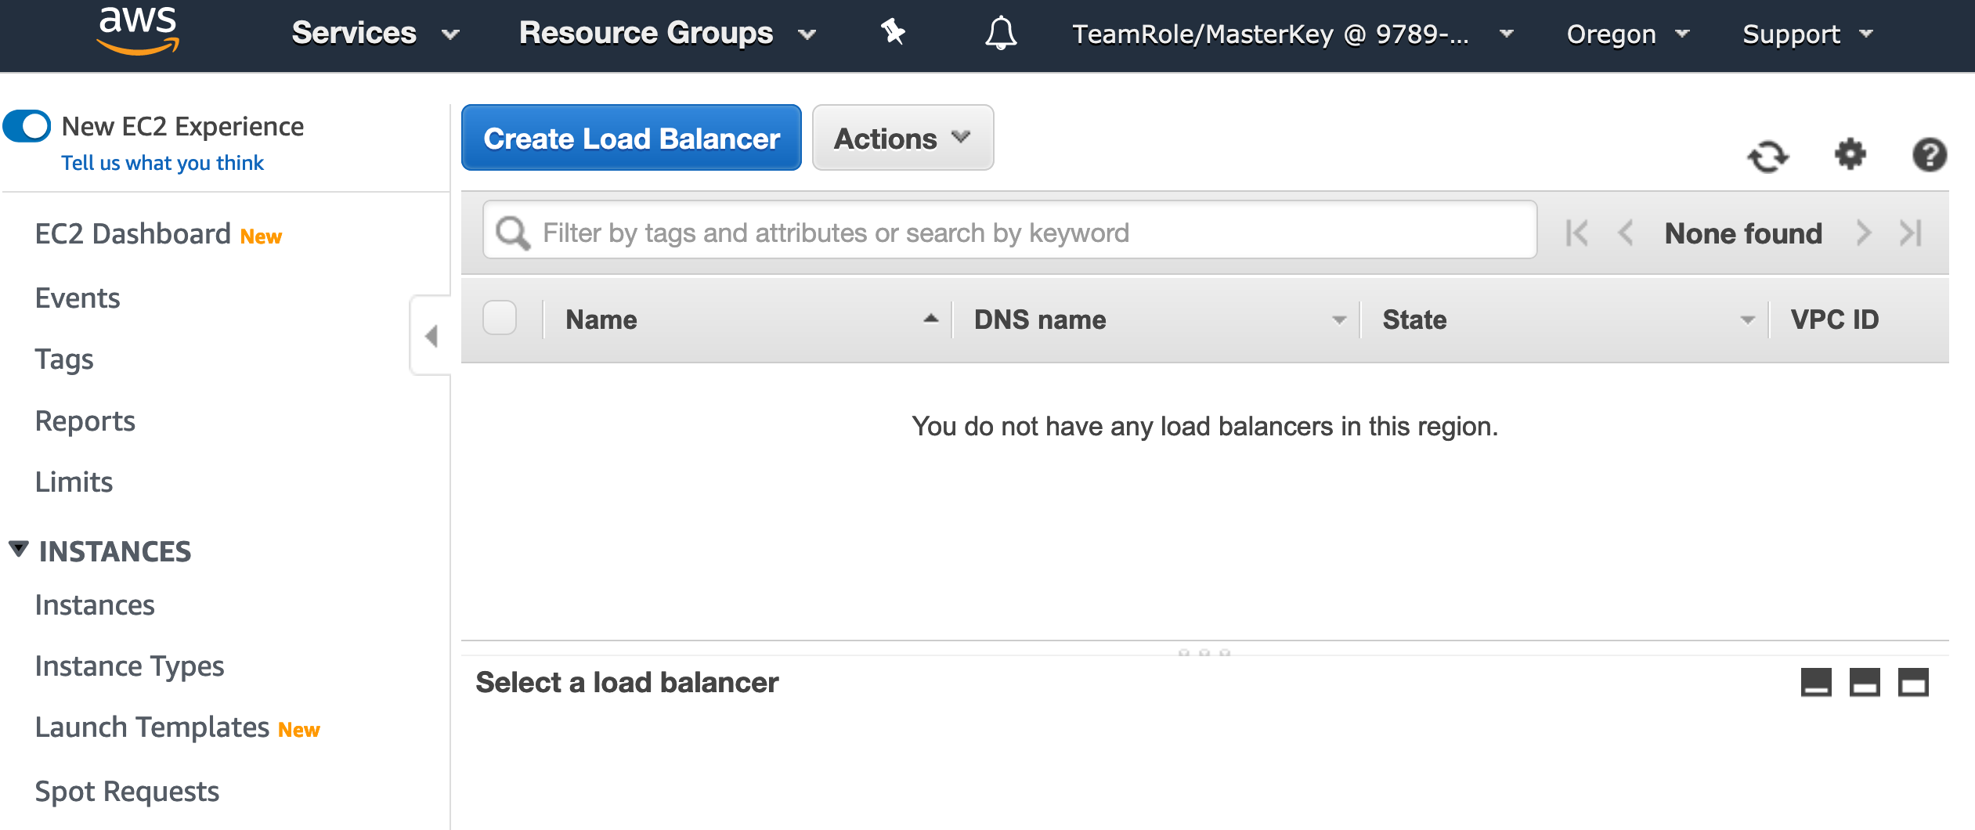Open the Resource Groups dropdown

click(667, 34)
